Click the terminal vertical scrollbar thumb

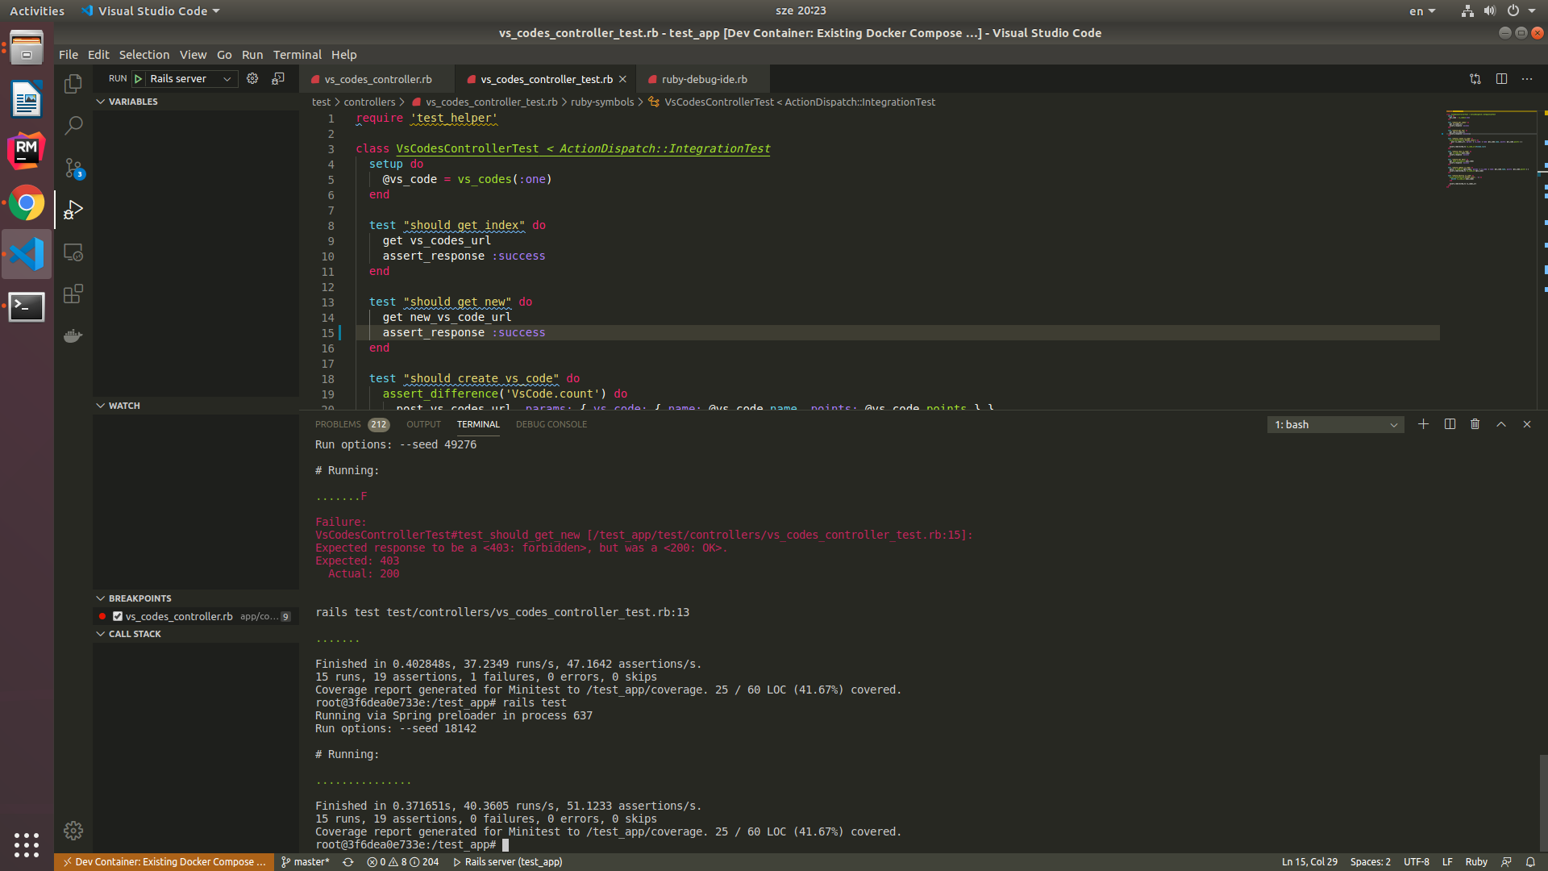click(1543, 802)
